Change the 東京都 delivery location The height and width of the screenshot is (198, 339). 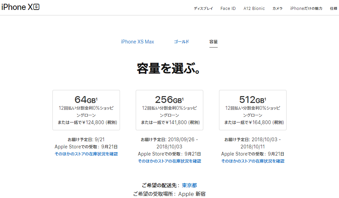pyautogui.click(x=189, y=185)
